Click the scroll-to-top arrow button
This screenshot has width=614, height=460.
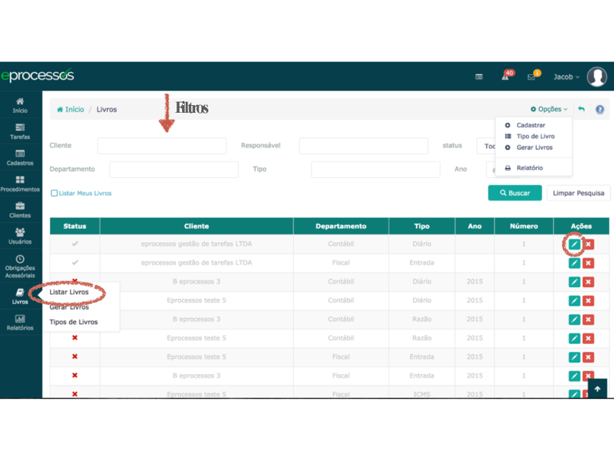(x=597, y=389)
